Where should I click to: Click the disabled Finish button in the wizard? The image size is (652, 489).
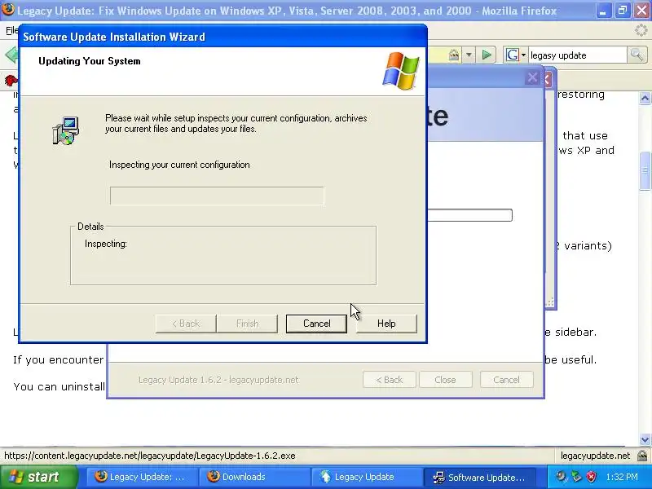tap(248, 324)
